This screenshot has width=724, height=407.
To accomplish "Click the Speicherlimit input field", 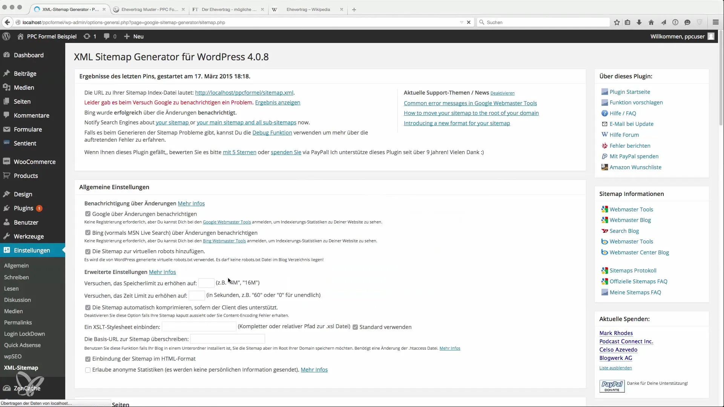I will coord(206,283).
